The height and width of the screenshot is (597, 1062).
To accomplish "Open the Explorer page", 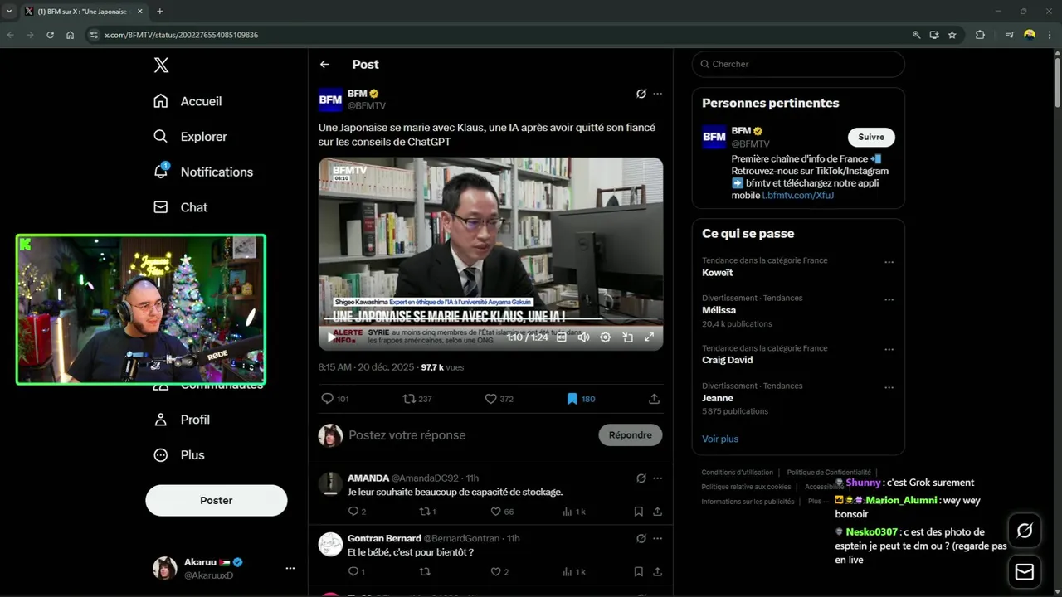I will point(190,137).
